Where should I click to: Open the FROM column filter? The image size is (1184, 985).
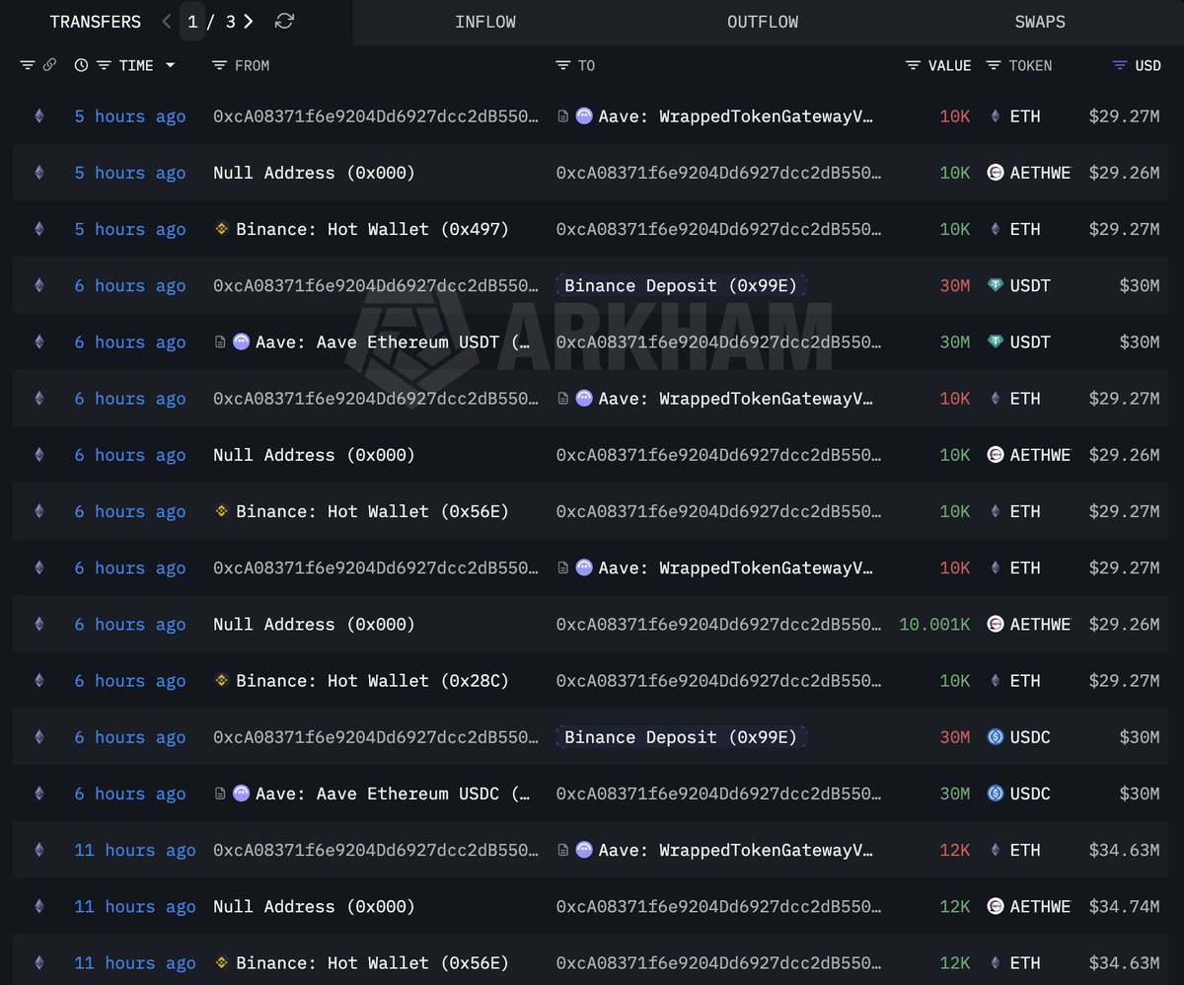220,65
